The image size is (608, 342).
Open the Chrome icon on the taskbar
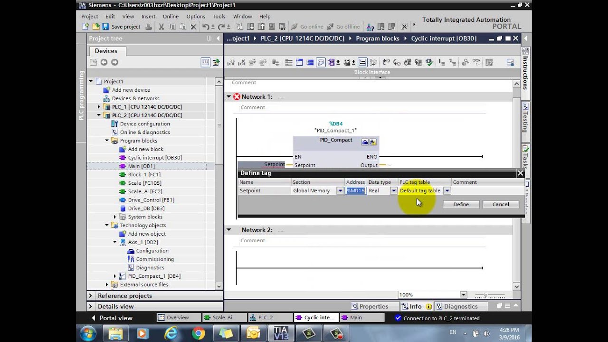[198, 333]
